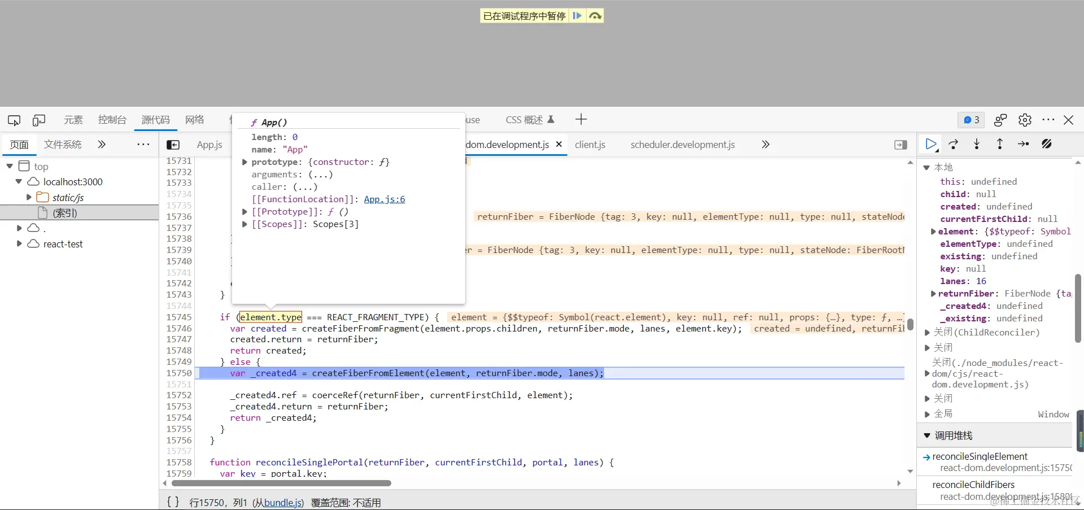Toggle the debugger sidebar visibility

point(901,145)
